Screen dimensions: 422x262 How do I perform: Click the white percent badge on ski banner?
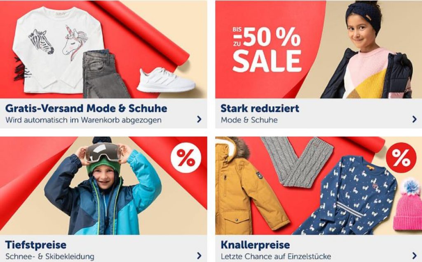click(x=186, y=158)
